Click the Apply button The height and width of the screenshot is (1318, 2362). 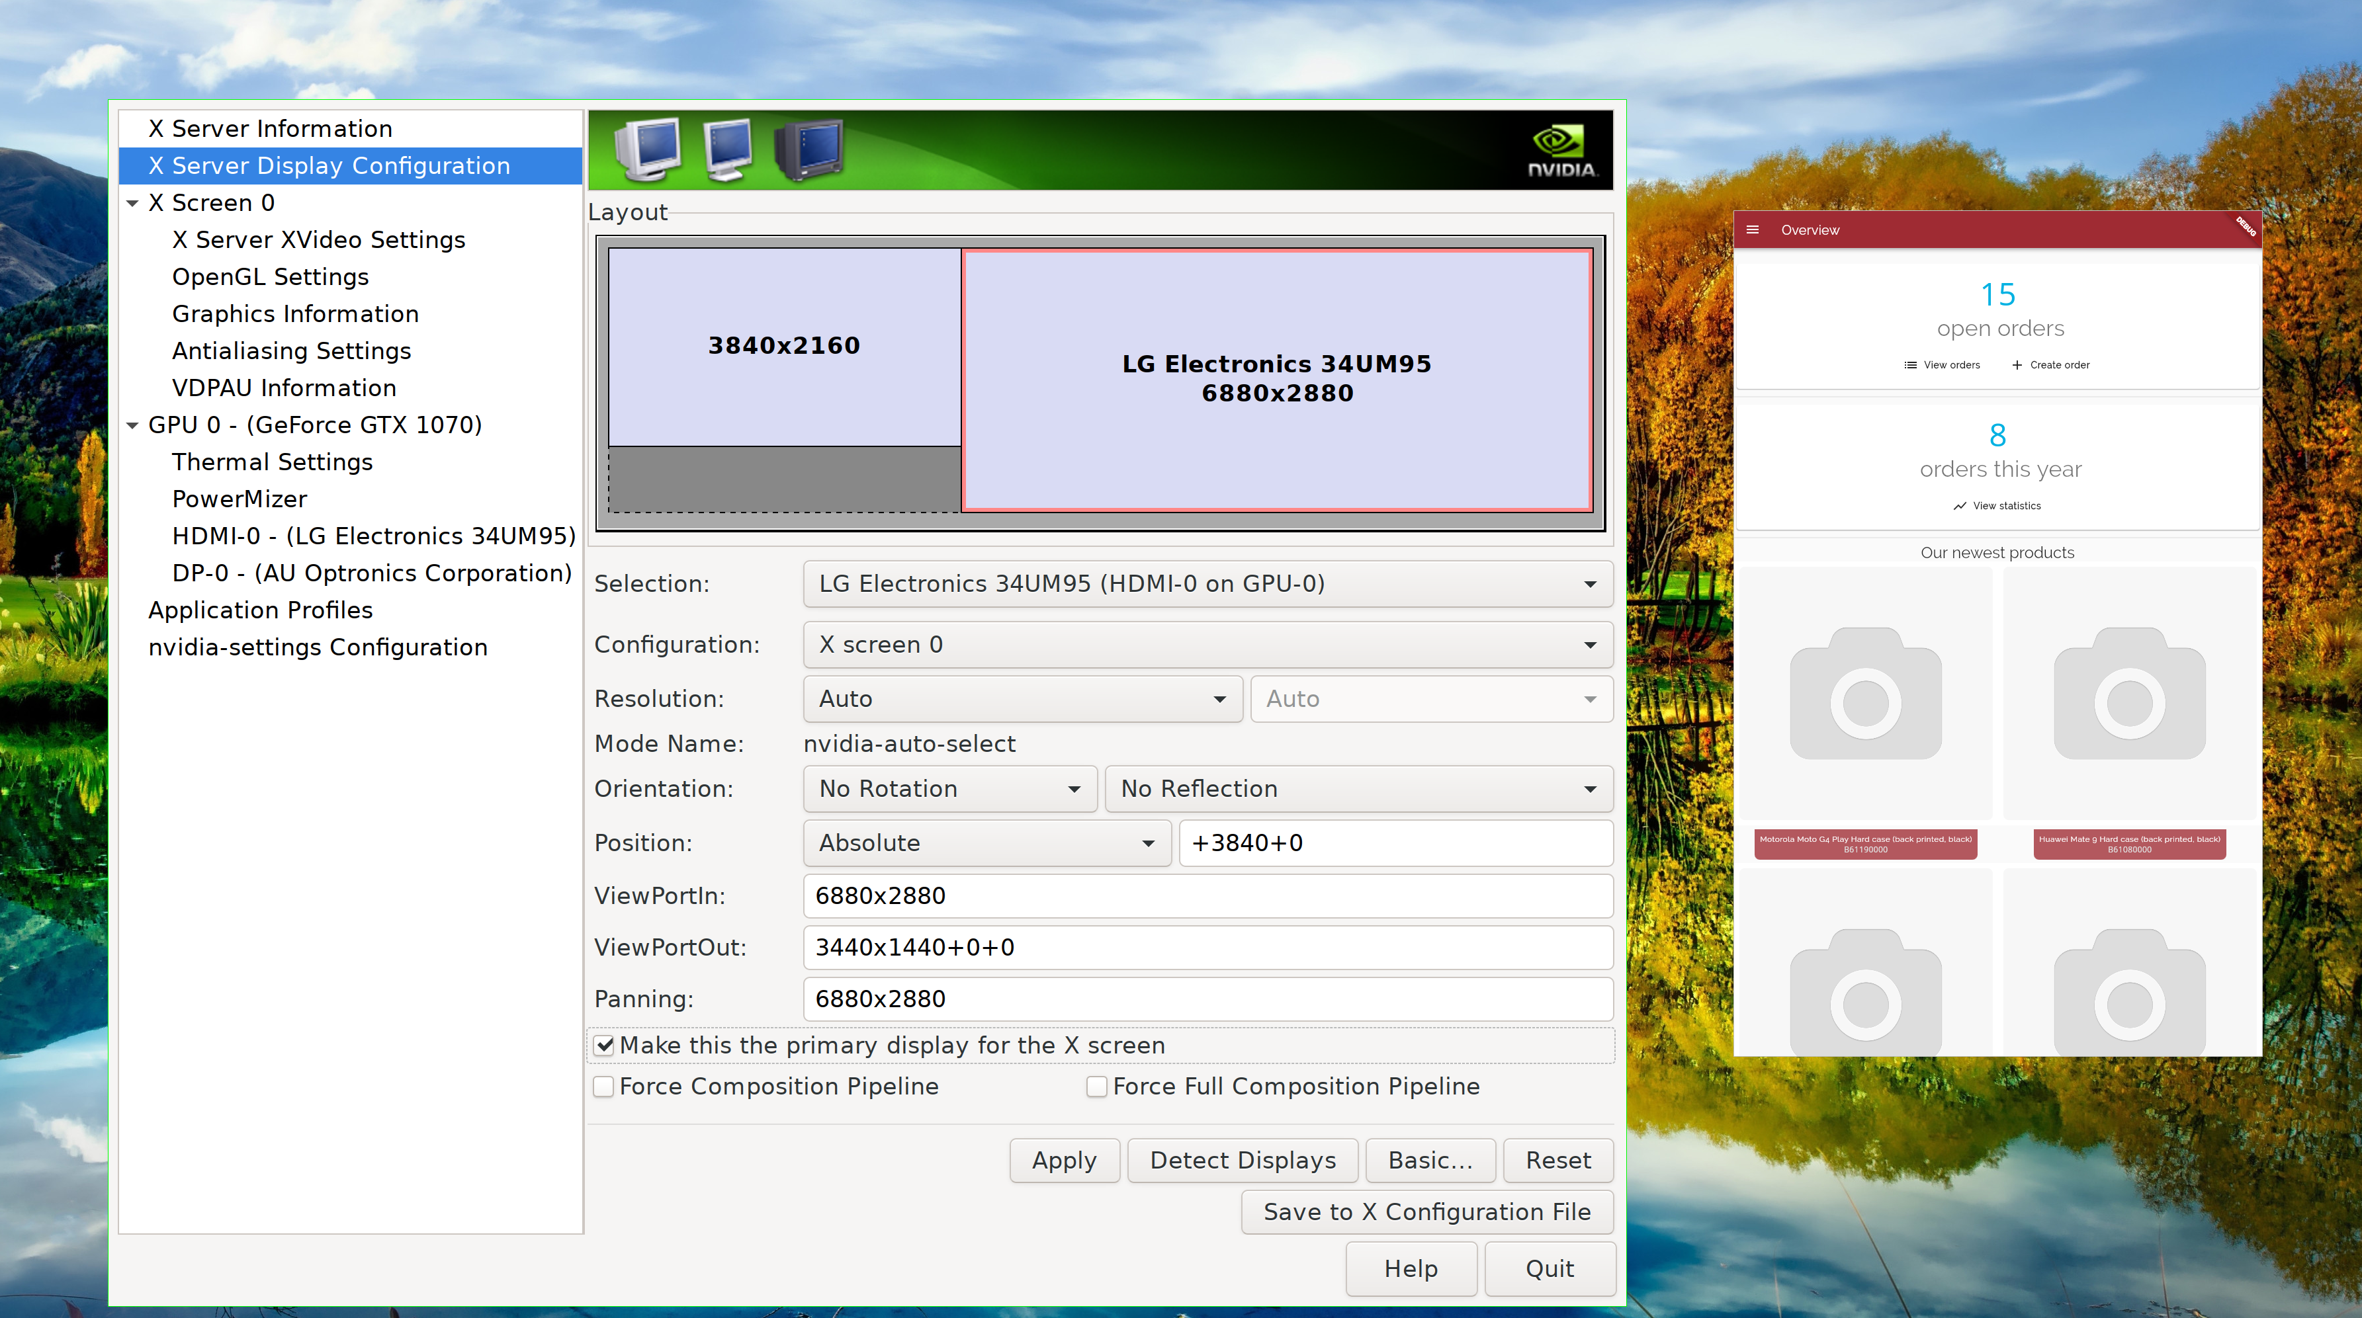(1064, 1161)
